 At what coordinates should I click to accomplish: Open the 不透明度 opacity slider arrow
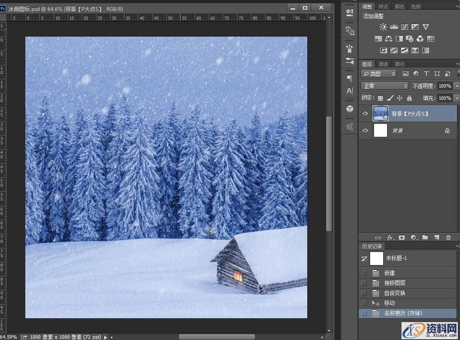pos(457,86)
